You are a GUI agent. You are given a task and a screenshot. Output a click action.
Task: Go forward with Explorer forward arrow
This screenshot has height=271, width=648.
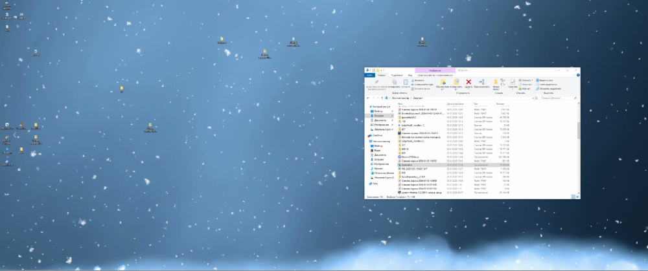click(x=374, y=98)
